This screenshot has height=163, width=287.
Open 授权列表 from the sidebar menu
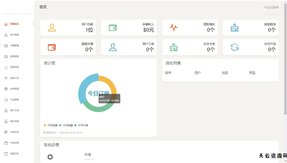coord(14,67)
